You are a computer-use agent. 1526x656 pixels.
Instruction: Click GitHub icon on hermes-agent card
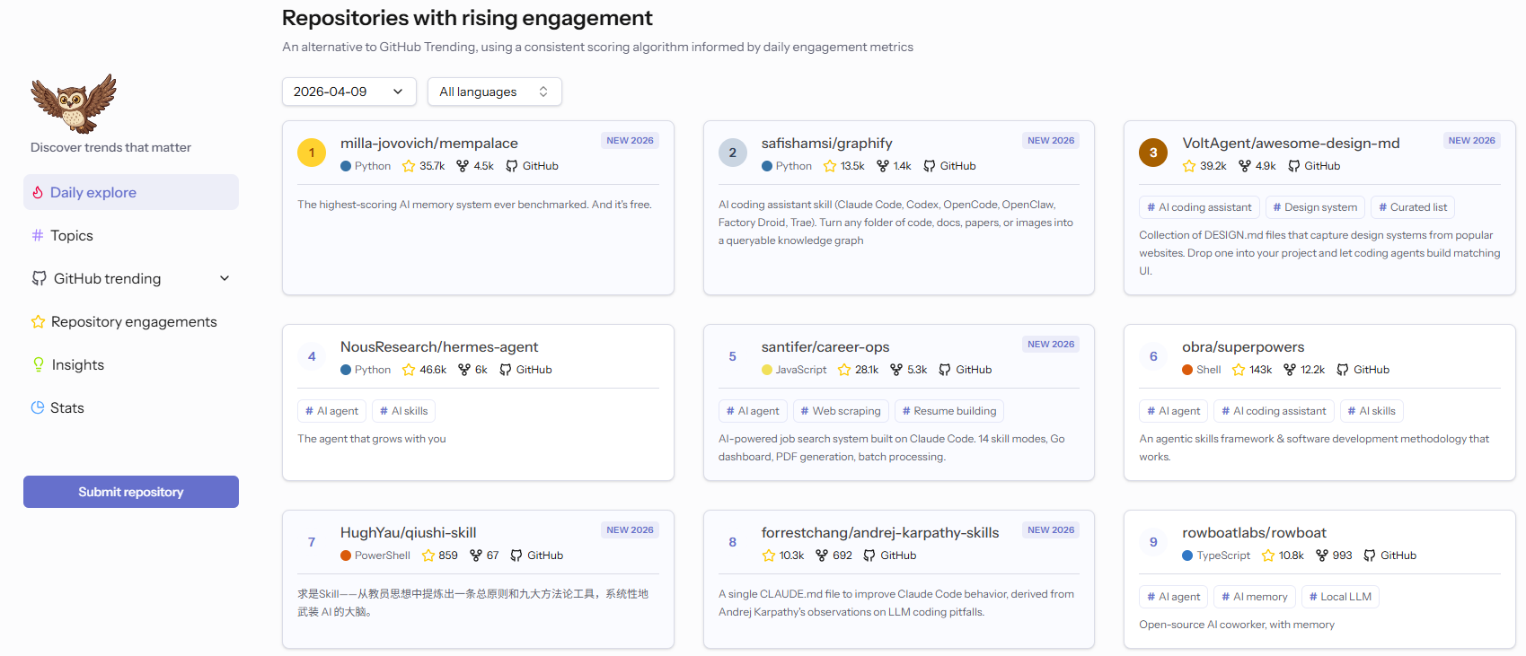(506, 370)
